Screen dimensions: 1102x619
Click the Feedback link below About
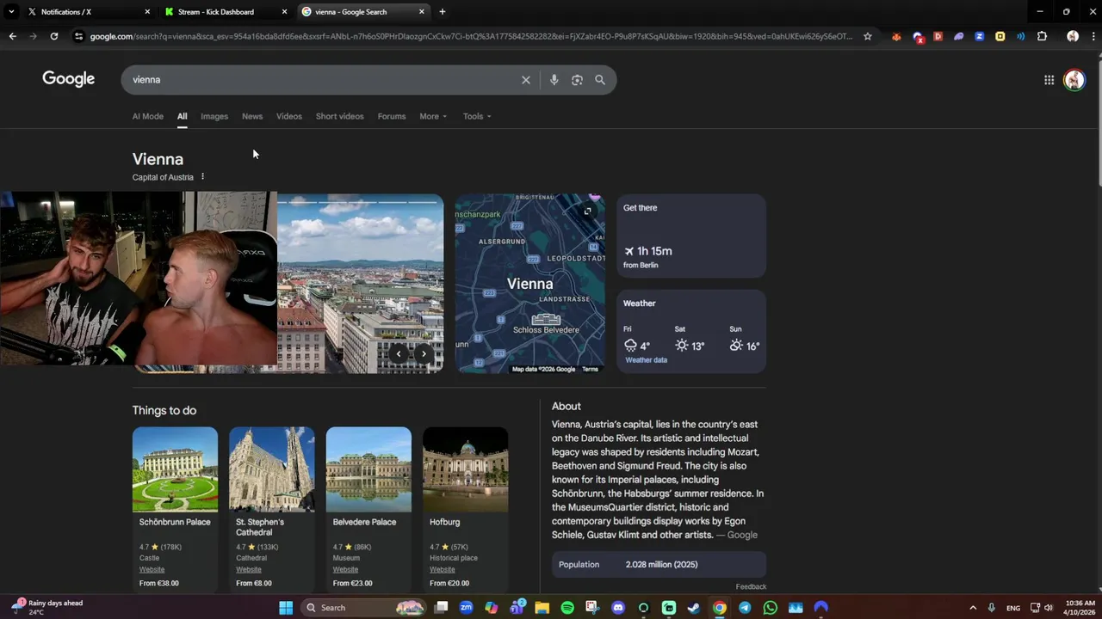tap(751, 586)
